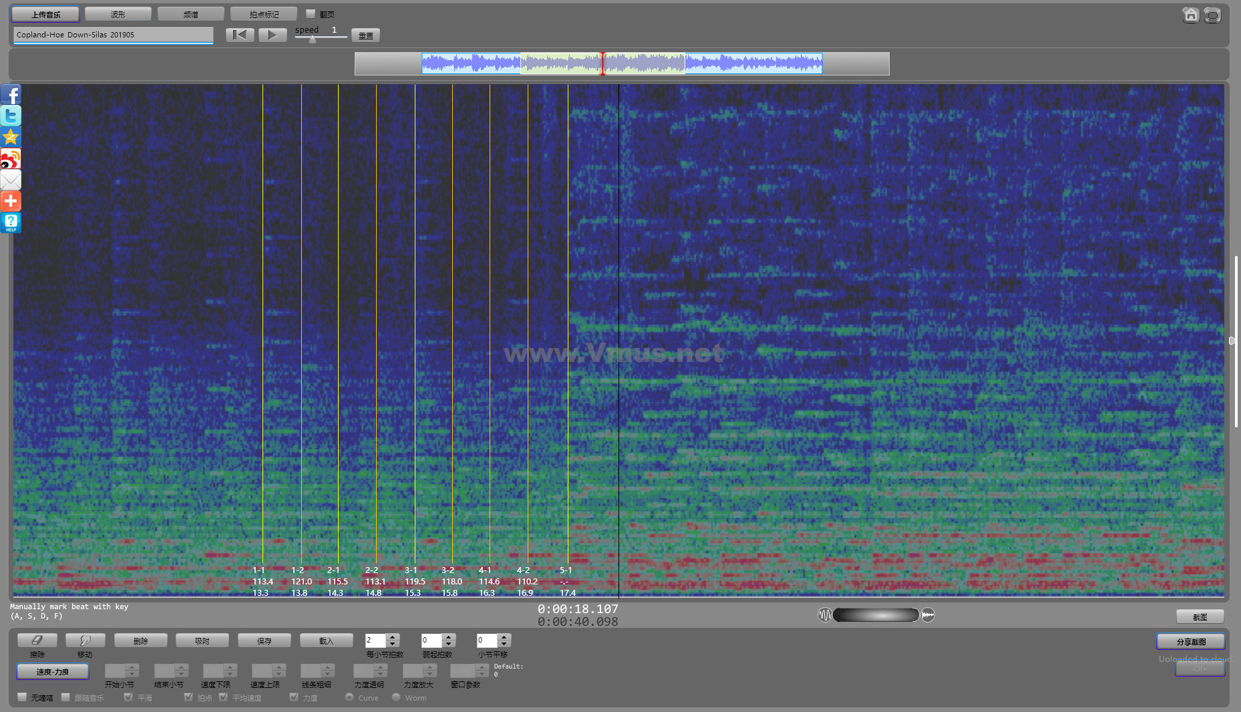Select the Curve radio button

[349, 697]
